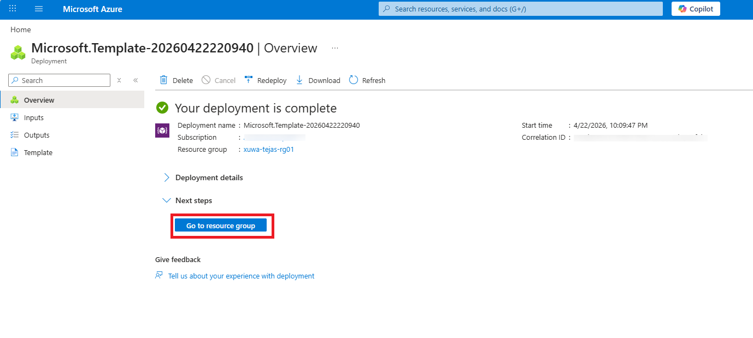Screen dimensions: 753x338
Task: Click the Delete trash can icon
Action: [x=163, y=80]
